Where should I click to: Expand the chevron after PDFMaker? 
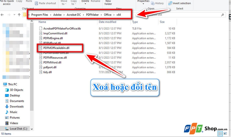click(101, 15)
